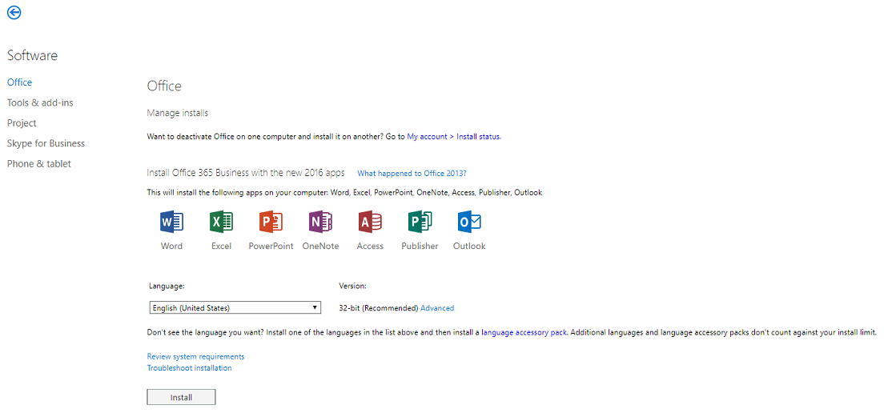Click the Excel label under its icon
Viewport: 884px width, 413px height.
click(222, 247)
